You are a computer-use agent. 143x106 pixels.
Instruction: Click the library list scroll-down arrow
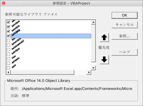pos(94,68)
